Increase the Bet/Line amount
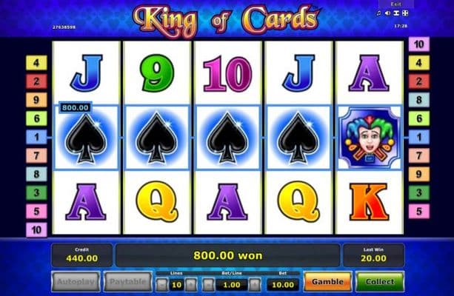This screenshot has width=454, height=296. click(x=255, y=285)
